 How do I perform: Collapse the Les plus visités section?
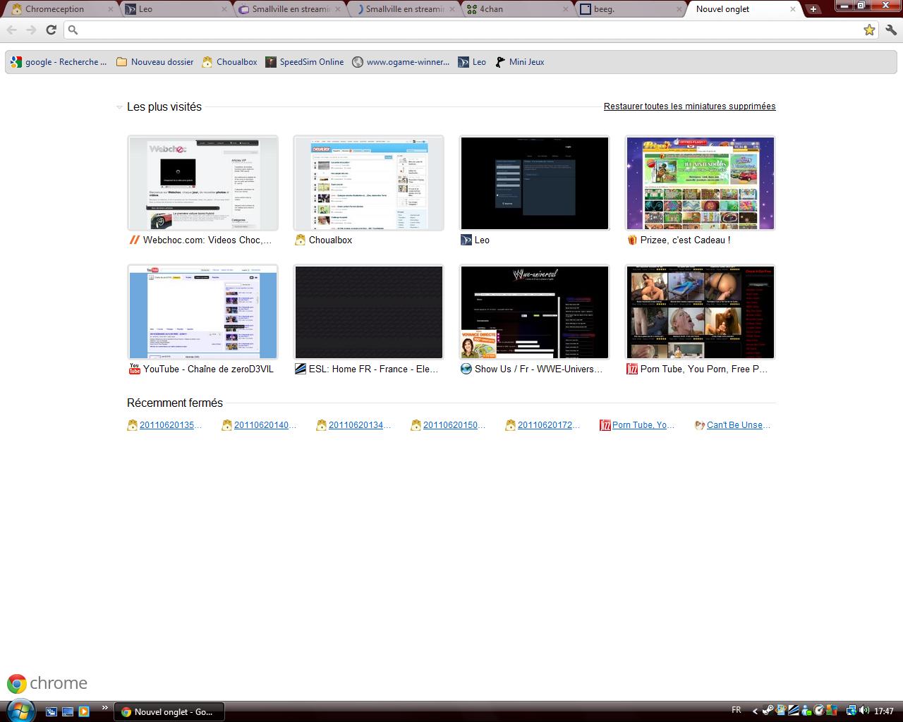(119, 107)
